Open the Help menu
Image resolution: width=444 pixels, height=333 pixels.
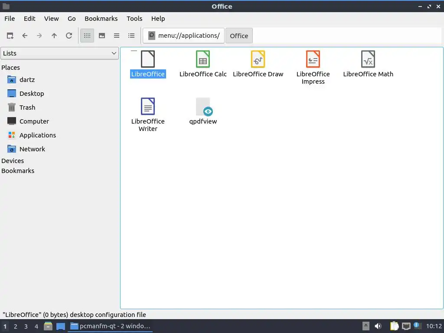(x=158, y=19)
